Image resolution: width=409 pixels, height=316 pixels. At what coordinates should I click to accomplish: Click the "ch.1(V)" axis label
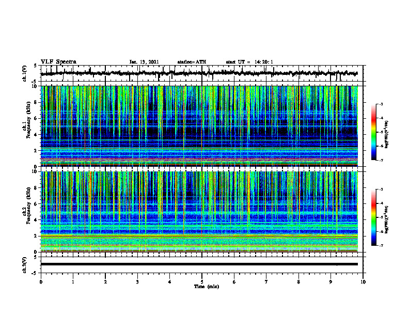(25, 73)
